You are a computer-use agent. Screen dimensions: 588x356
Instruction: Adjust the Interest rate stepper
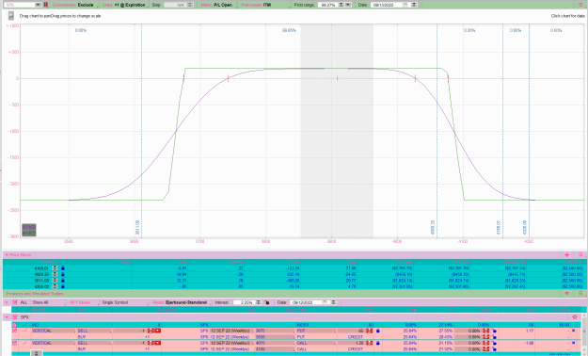[x=259, y=302]
